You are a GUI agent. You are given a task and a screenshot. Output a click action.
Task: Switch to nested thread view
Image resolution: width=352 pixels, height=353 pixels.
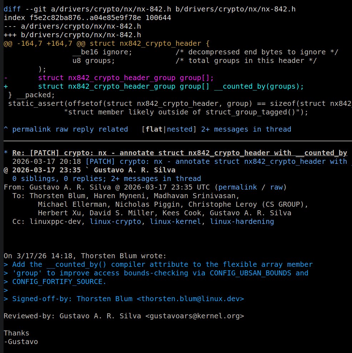click(x=180, y=129)
